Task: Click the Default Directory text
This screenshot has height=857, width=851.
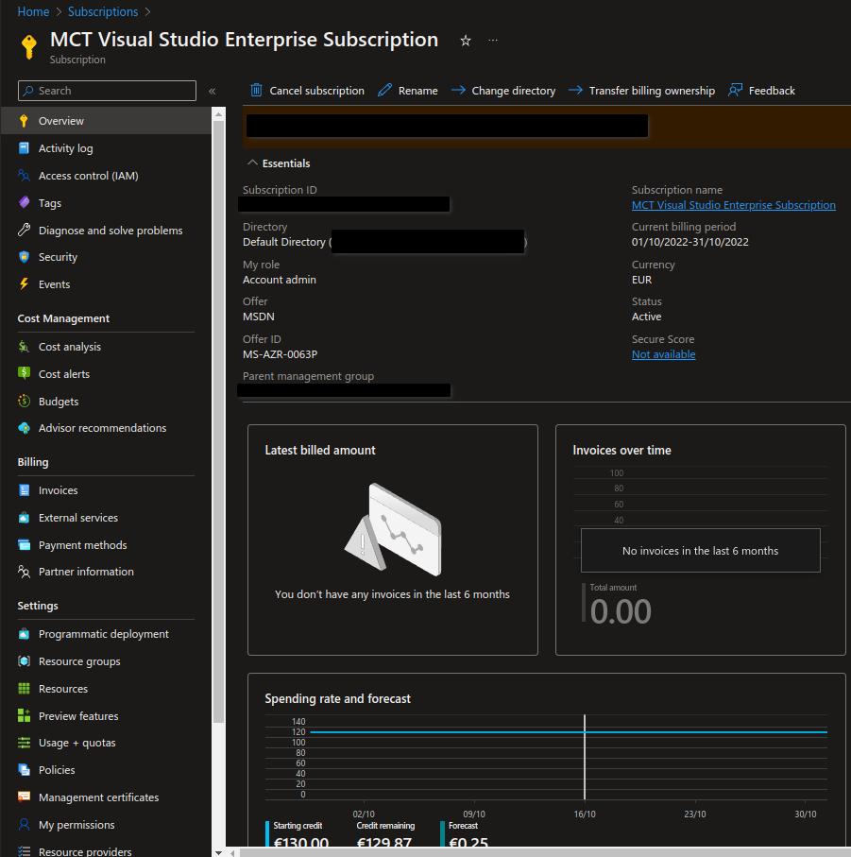Action: point(284,242)
